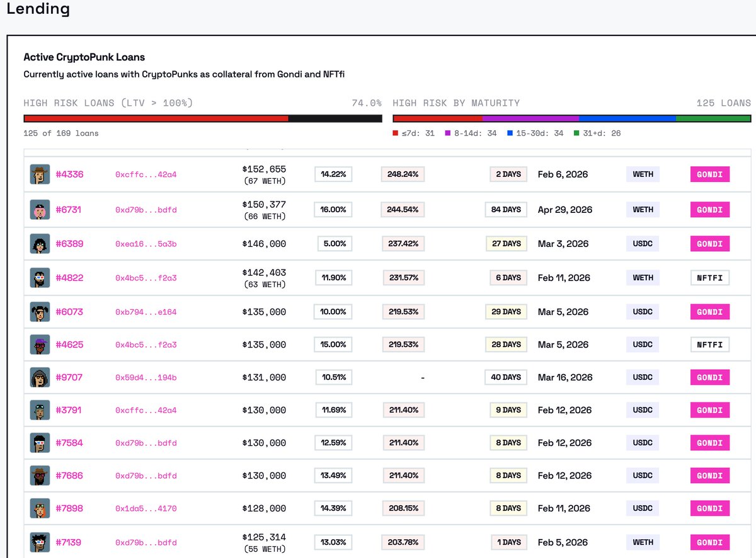Click the blue 15-30d legend swatch

[x=510, y=134]
